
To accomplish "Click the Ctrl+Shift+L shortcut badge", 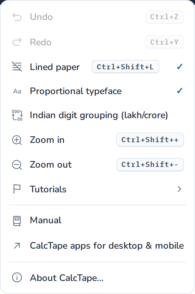I will [x=125, y=67].
